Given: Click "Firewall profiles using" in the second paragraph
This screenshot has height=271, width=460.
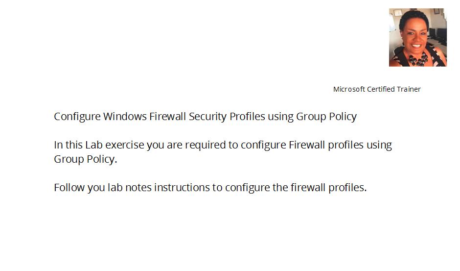Looking at the screenshot, I should pyautogui.click(x=340, y=145).
